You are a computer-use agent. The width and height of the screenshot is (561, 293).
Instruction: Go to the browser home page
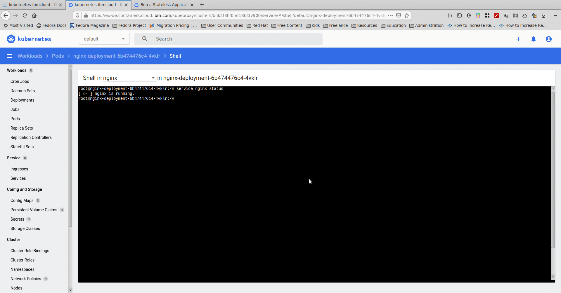(34, 15)
